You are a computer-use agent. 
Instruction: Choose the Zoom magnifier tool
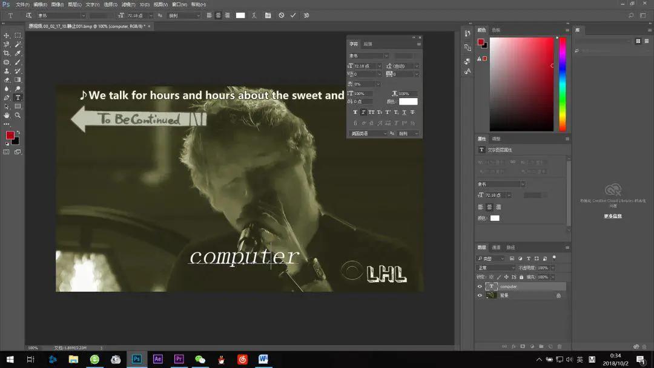pyautogui.click(x=18, y=115)
